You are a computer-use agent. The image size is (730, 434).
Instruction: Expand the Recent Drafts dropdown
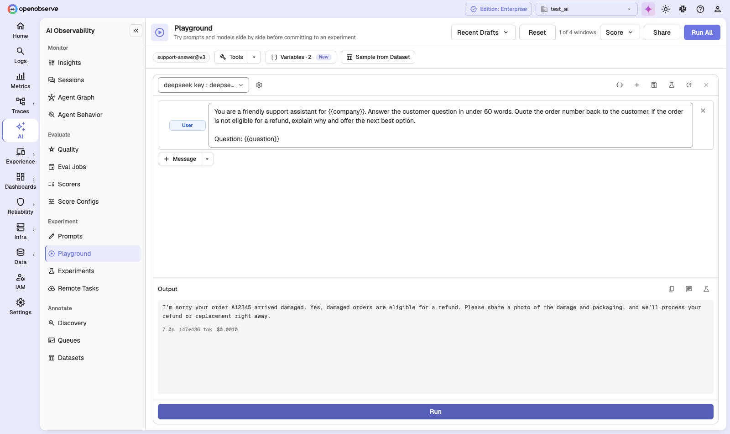(483, 32)
